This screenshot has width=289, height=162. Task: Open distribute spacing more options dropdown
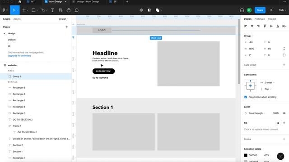tap(284, 26)
